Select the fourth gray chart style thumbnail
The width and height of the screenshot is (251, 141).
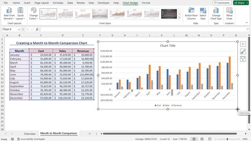pyautogui.click(x=100, y=14)
